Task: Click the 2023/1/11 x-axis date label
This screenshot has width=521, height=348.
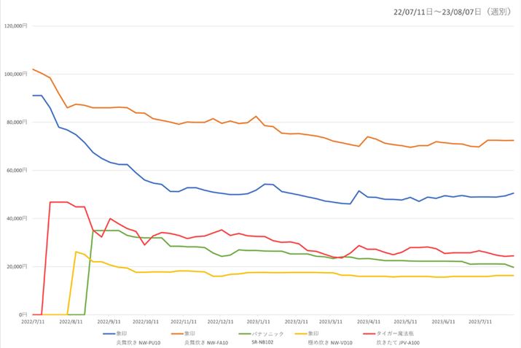Action: pyautogui.click(x=259, y=320)
